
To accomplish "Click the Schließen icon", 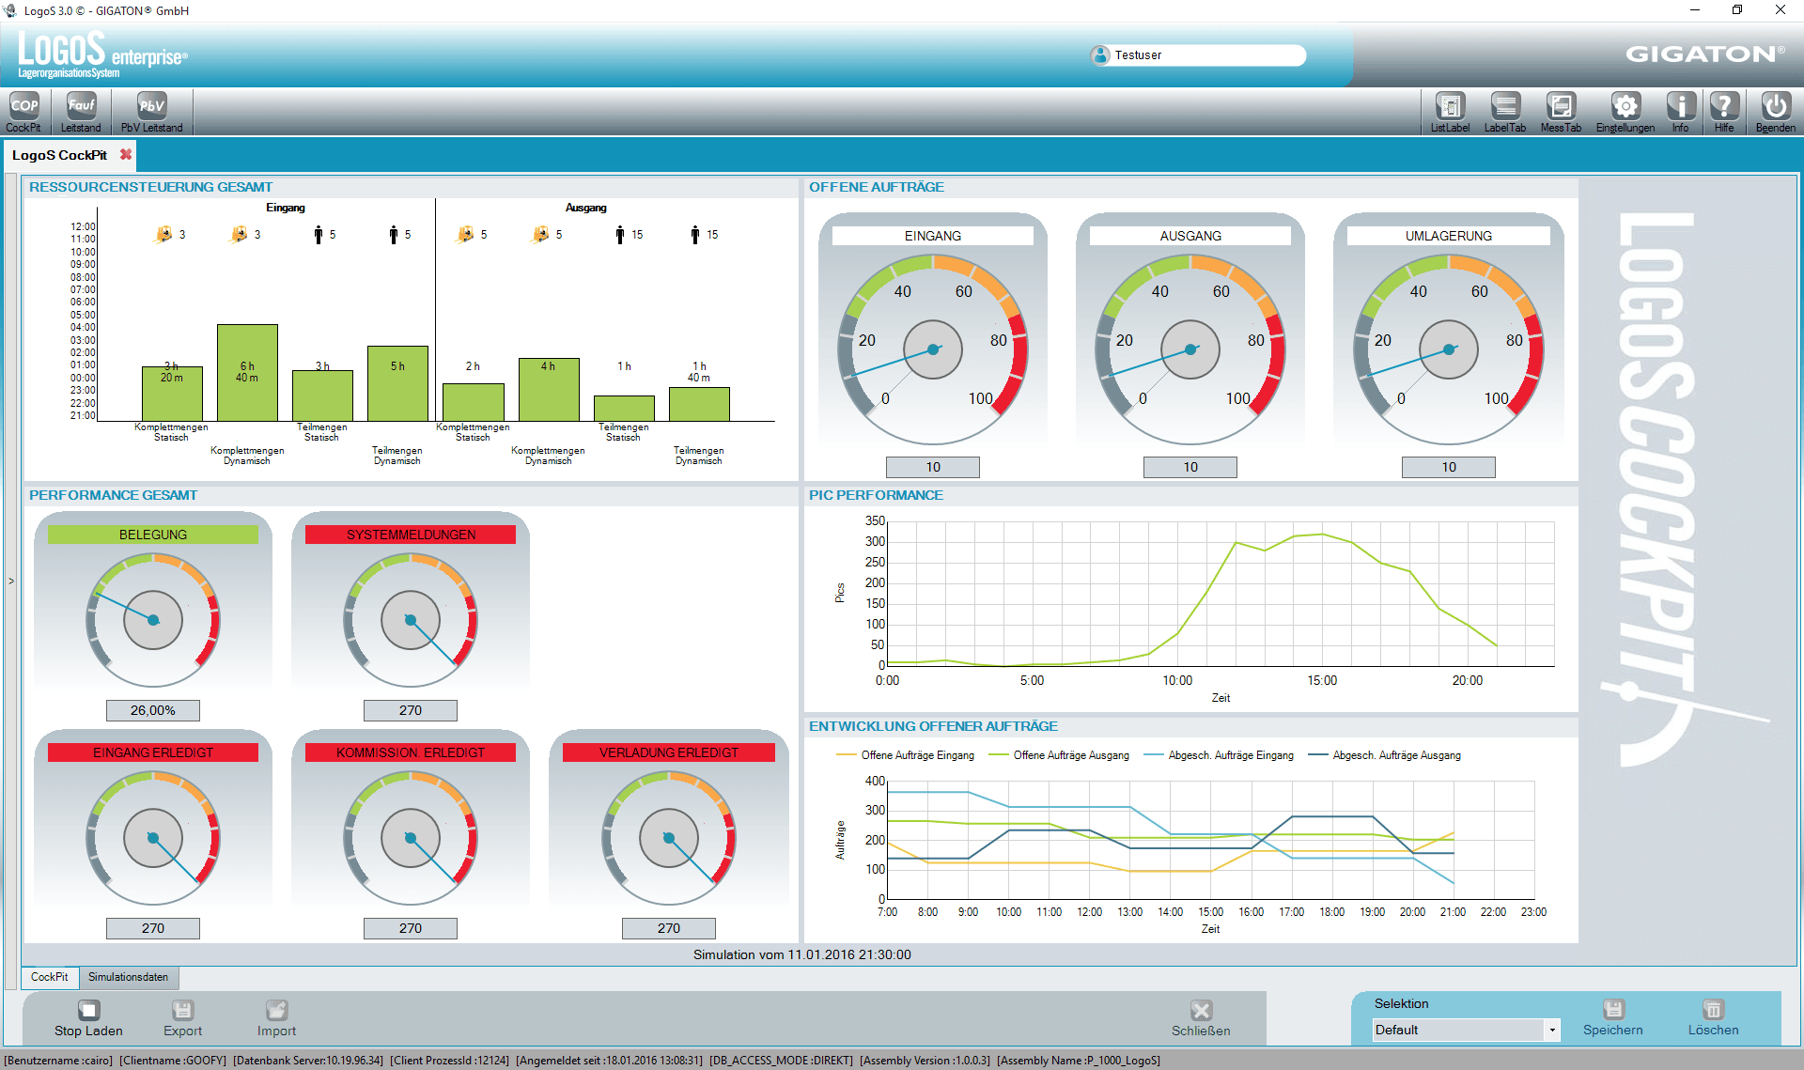I will (x=1201, y=1010).
